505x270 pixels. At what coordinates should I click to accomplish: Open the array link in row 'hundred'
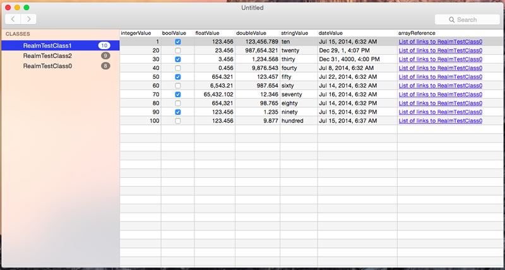pos(441,120)
